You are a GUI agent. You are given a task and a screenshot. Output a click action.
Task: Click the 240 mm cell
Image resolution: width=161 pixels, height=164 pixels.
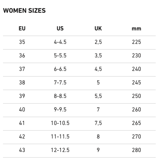tap(136, 69)
